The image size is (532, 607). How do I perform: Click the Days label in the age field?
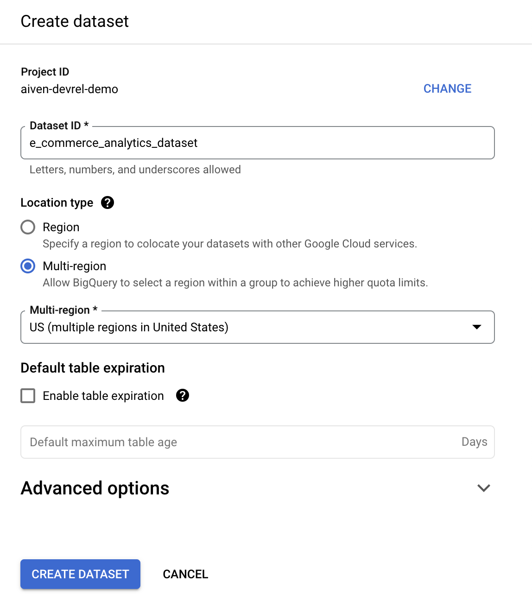[474, 442]
